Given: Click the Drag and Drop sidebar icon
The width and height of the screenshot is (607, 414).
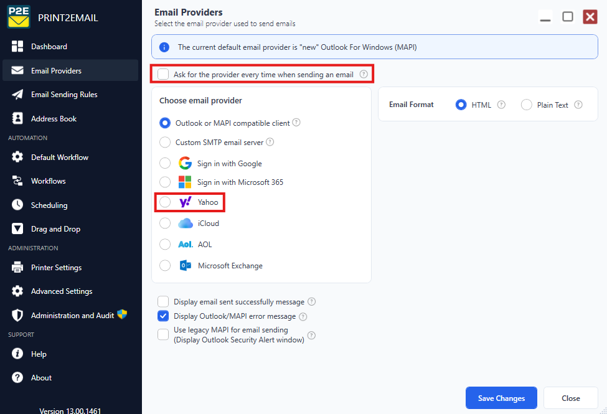Looking at the screenshot, I should click(17, 229).
